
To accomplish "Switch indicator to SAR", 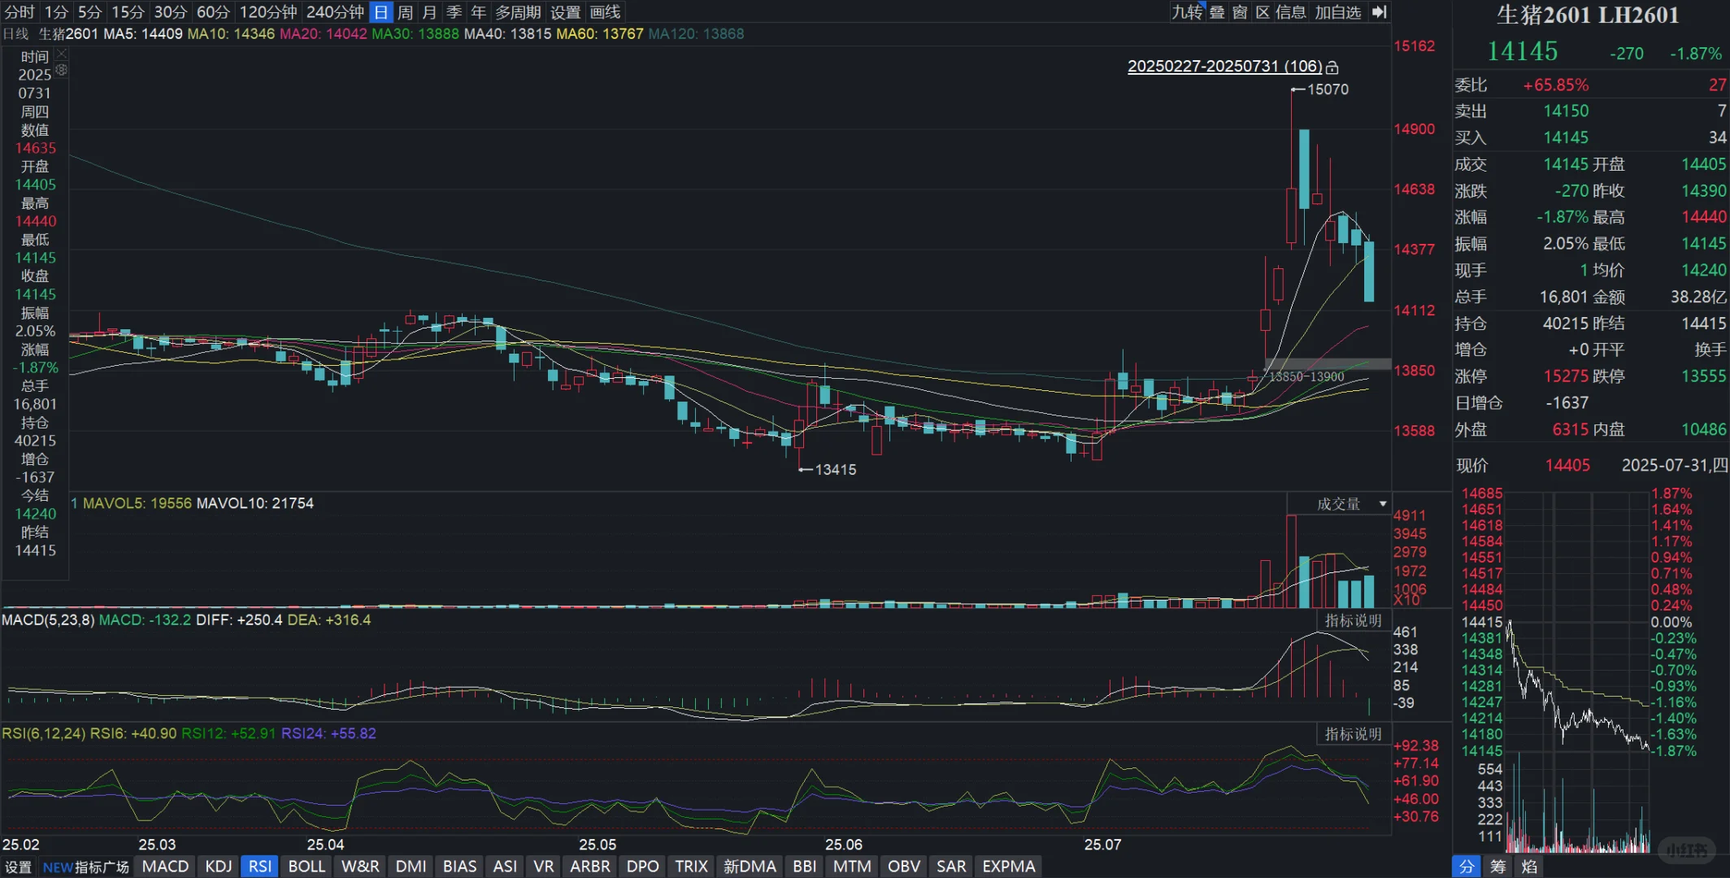I will coord(951,867).
